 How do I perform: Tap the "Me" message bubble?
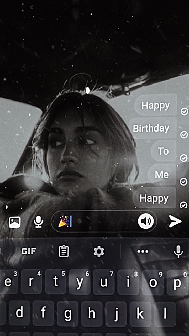162,175
